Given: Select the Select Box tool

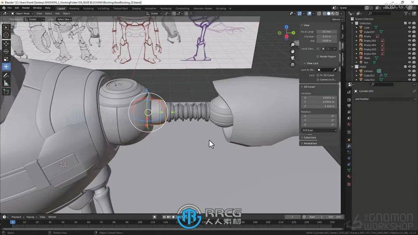Looking at the screenshot, I should coord(6,27).
